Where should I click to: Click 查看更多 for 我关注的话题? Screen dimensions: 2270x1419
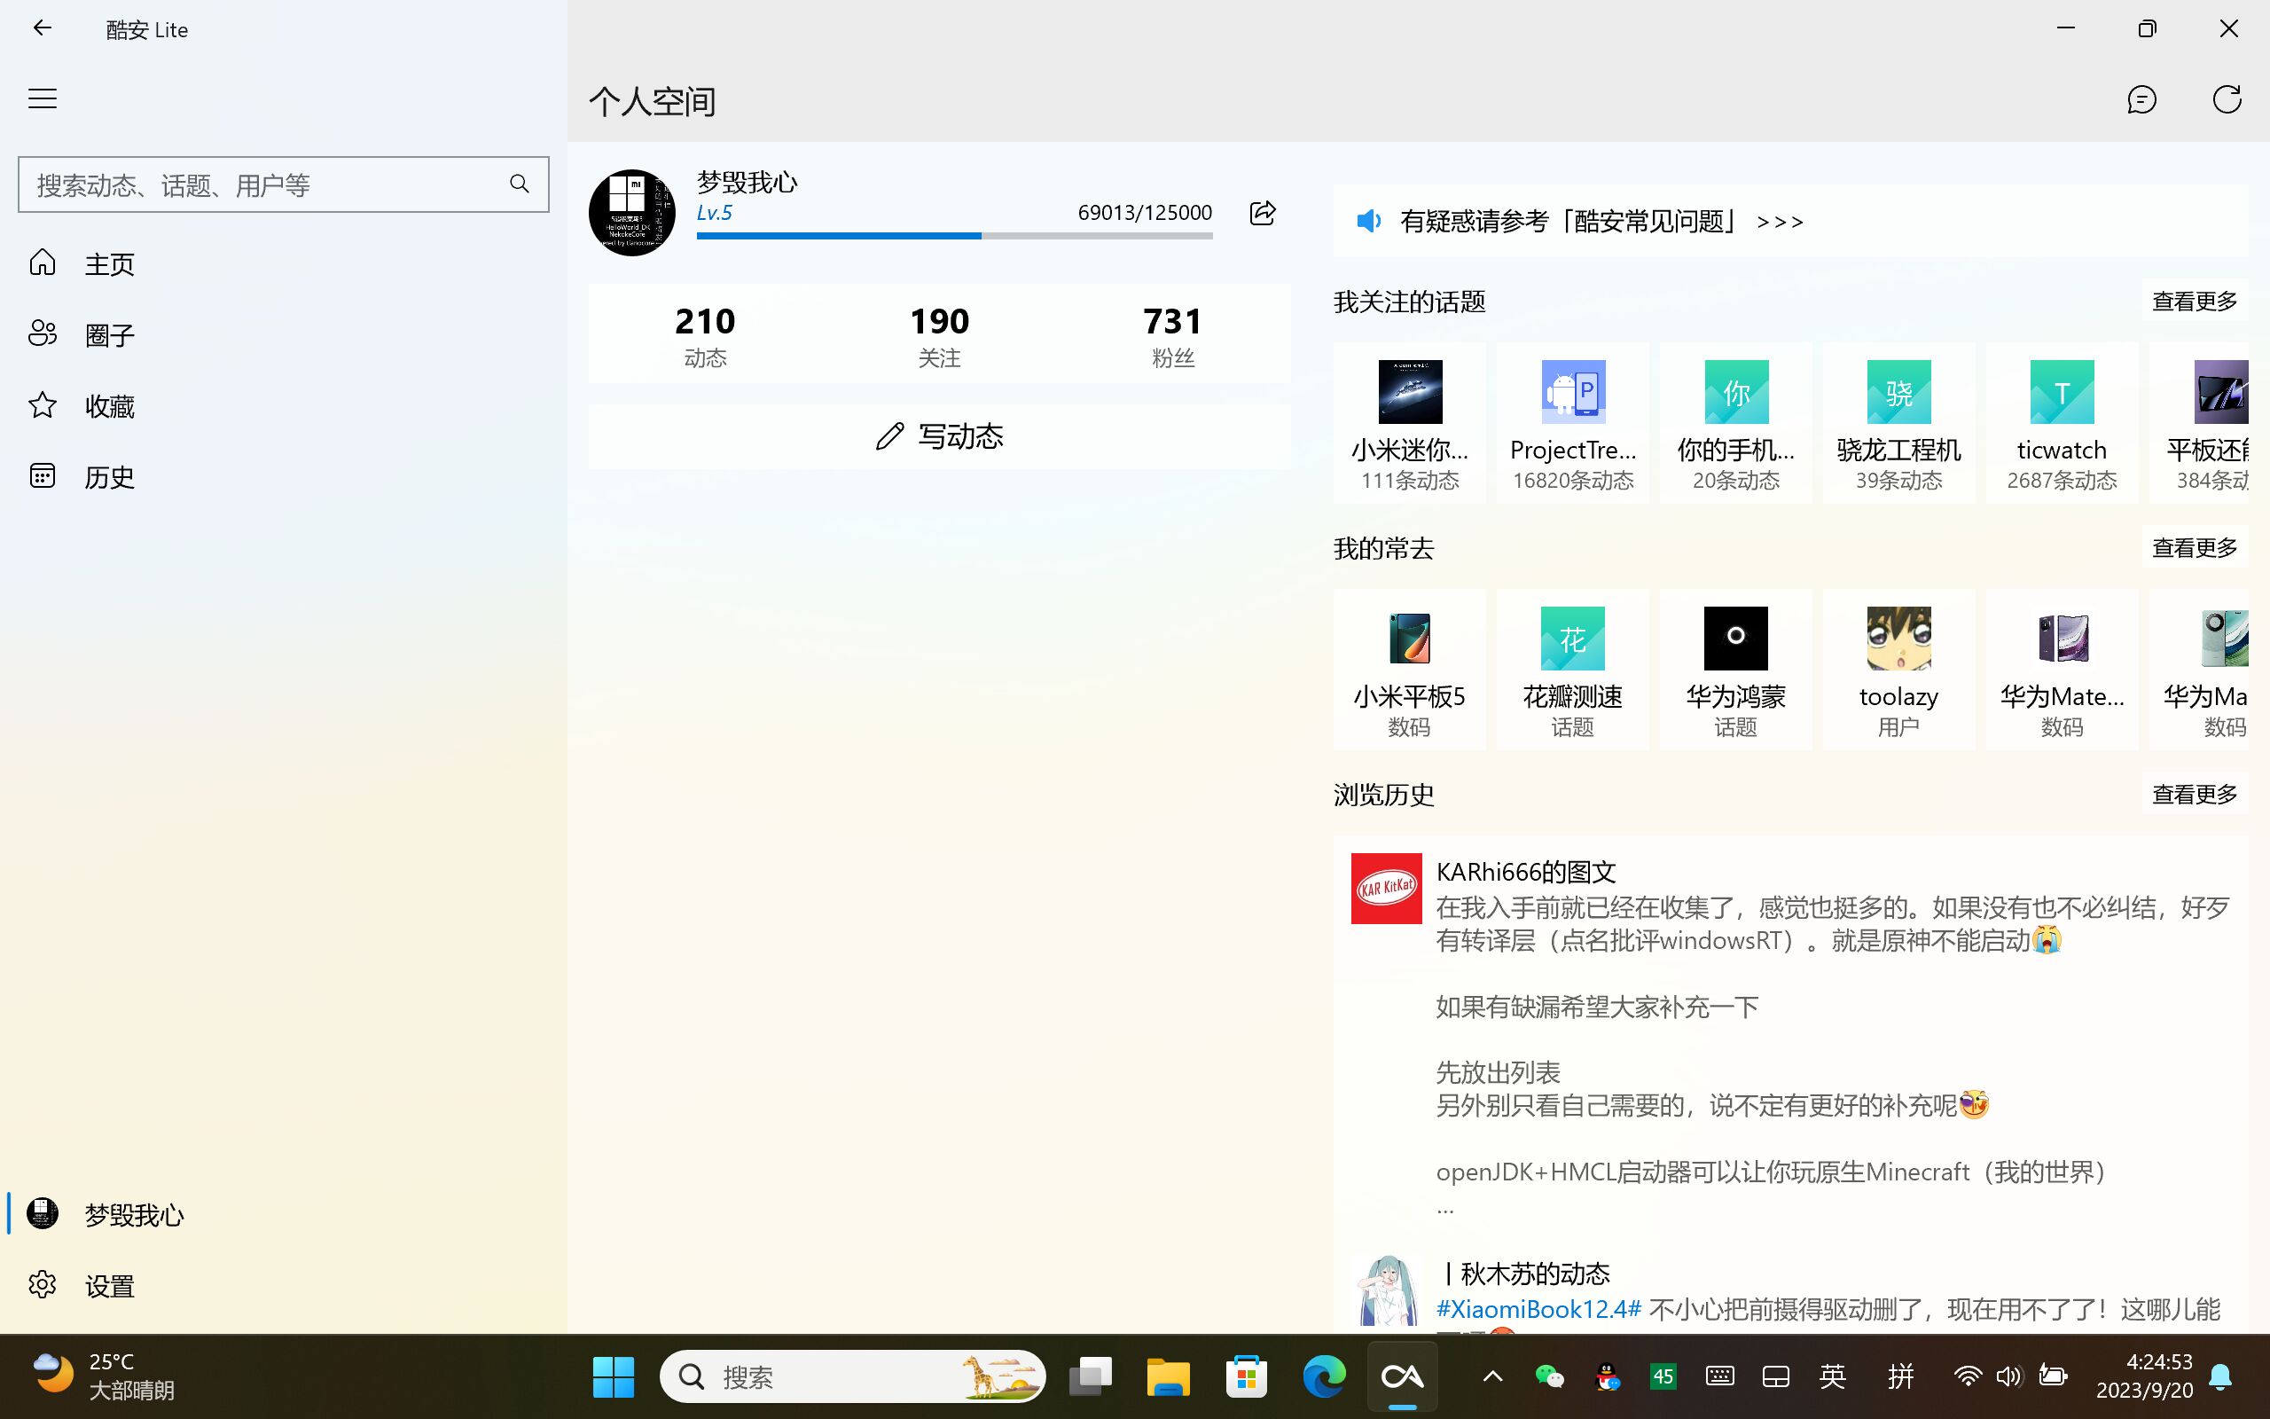(2194, 302)
